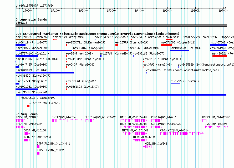
Task: Click the TMC5|NM_001105249 gene label
Action: click(133, 117)
